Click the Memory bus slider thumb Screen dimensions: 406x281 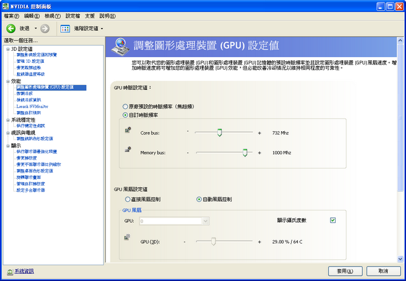(245, 152)
